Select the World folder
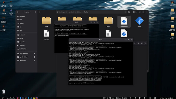The image size is (176, 99). [108, 22]
